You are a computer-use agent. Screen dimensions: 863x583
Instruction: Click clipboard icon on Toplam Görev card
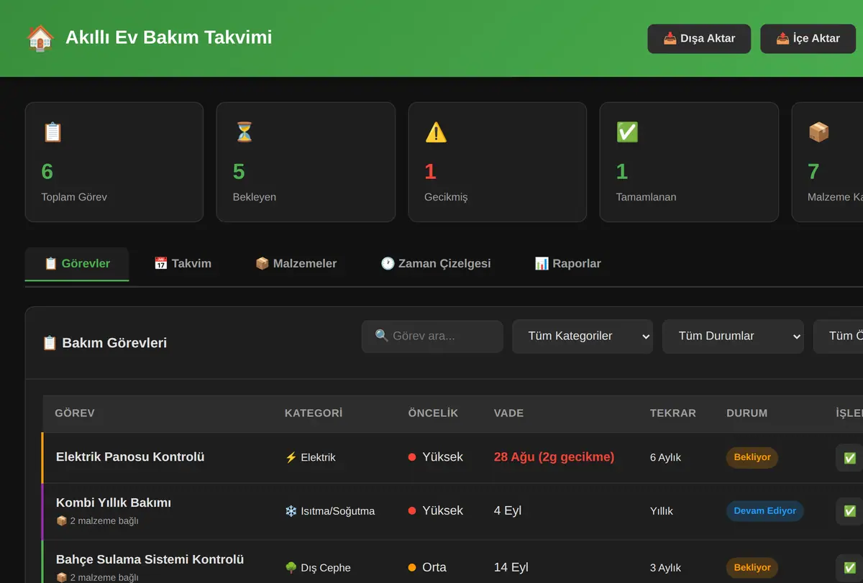click(x=52, y=132)
